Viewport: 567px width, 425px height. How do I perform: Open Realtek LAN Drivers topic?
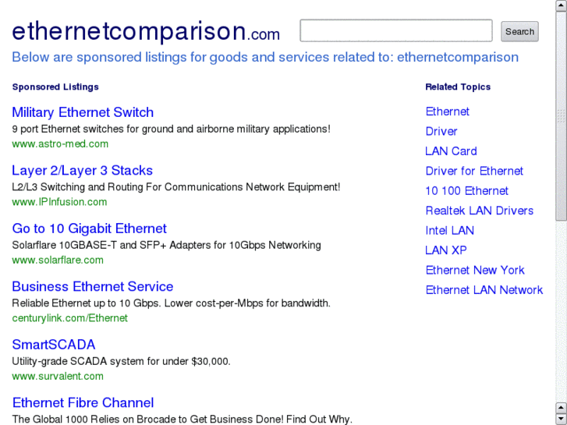pyautogui.click(x=479, y=211)
